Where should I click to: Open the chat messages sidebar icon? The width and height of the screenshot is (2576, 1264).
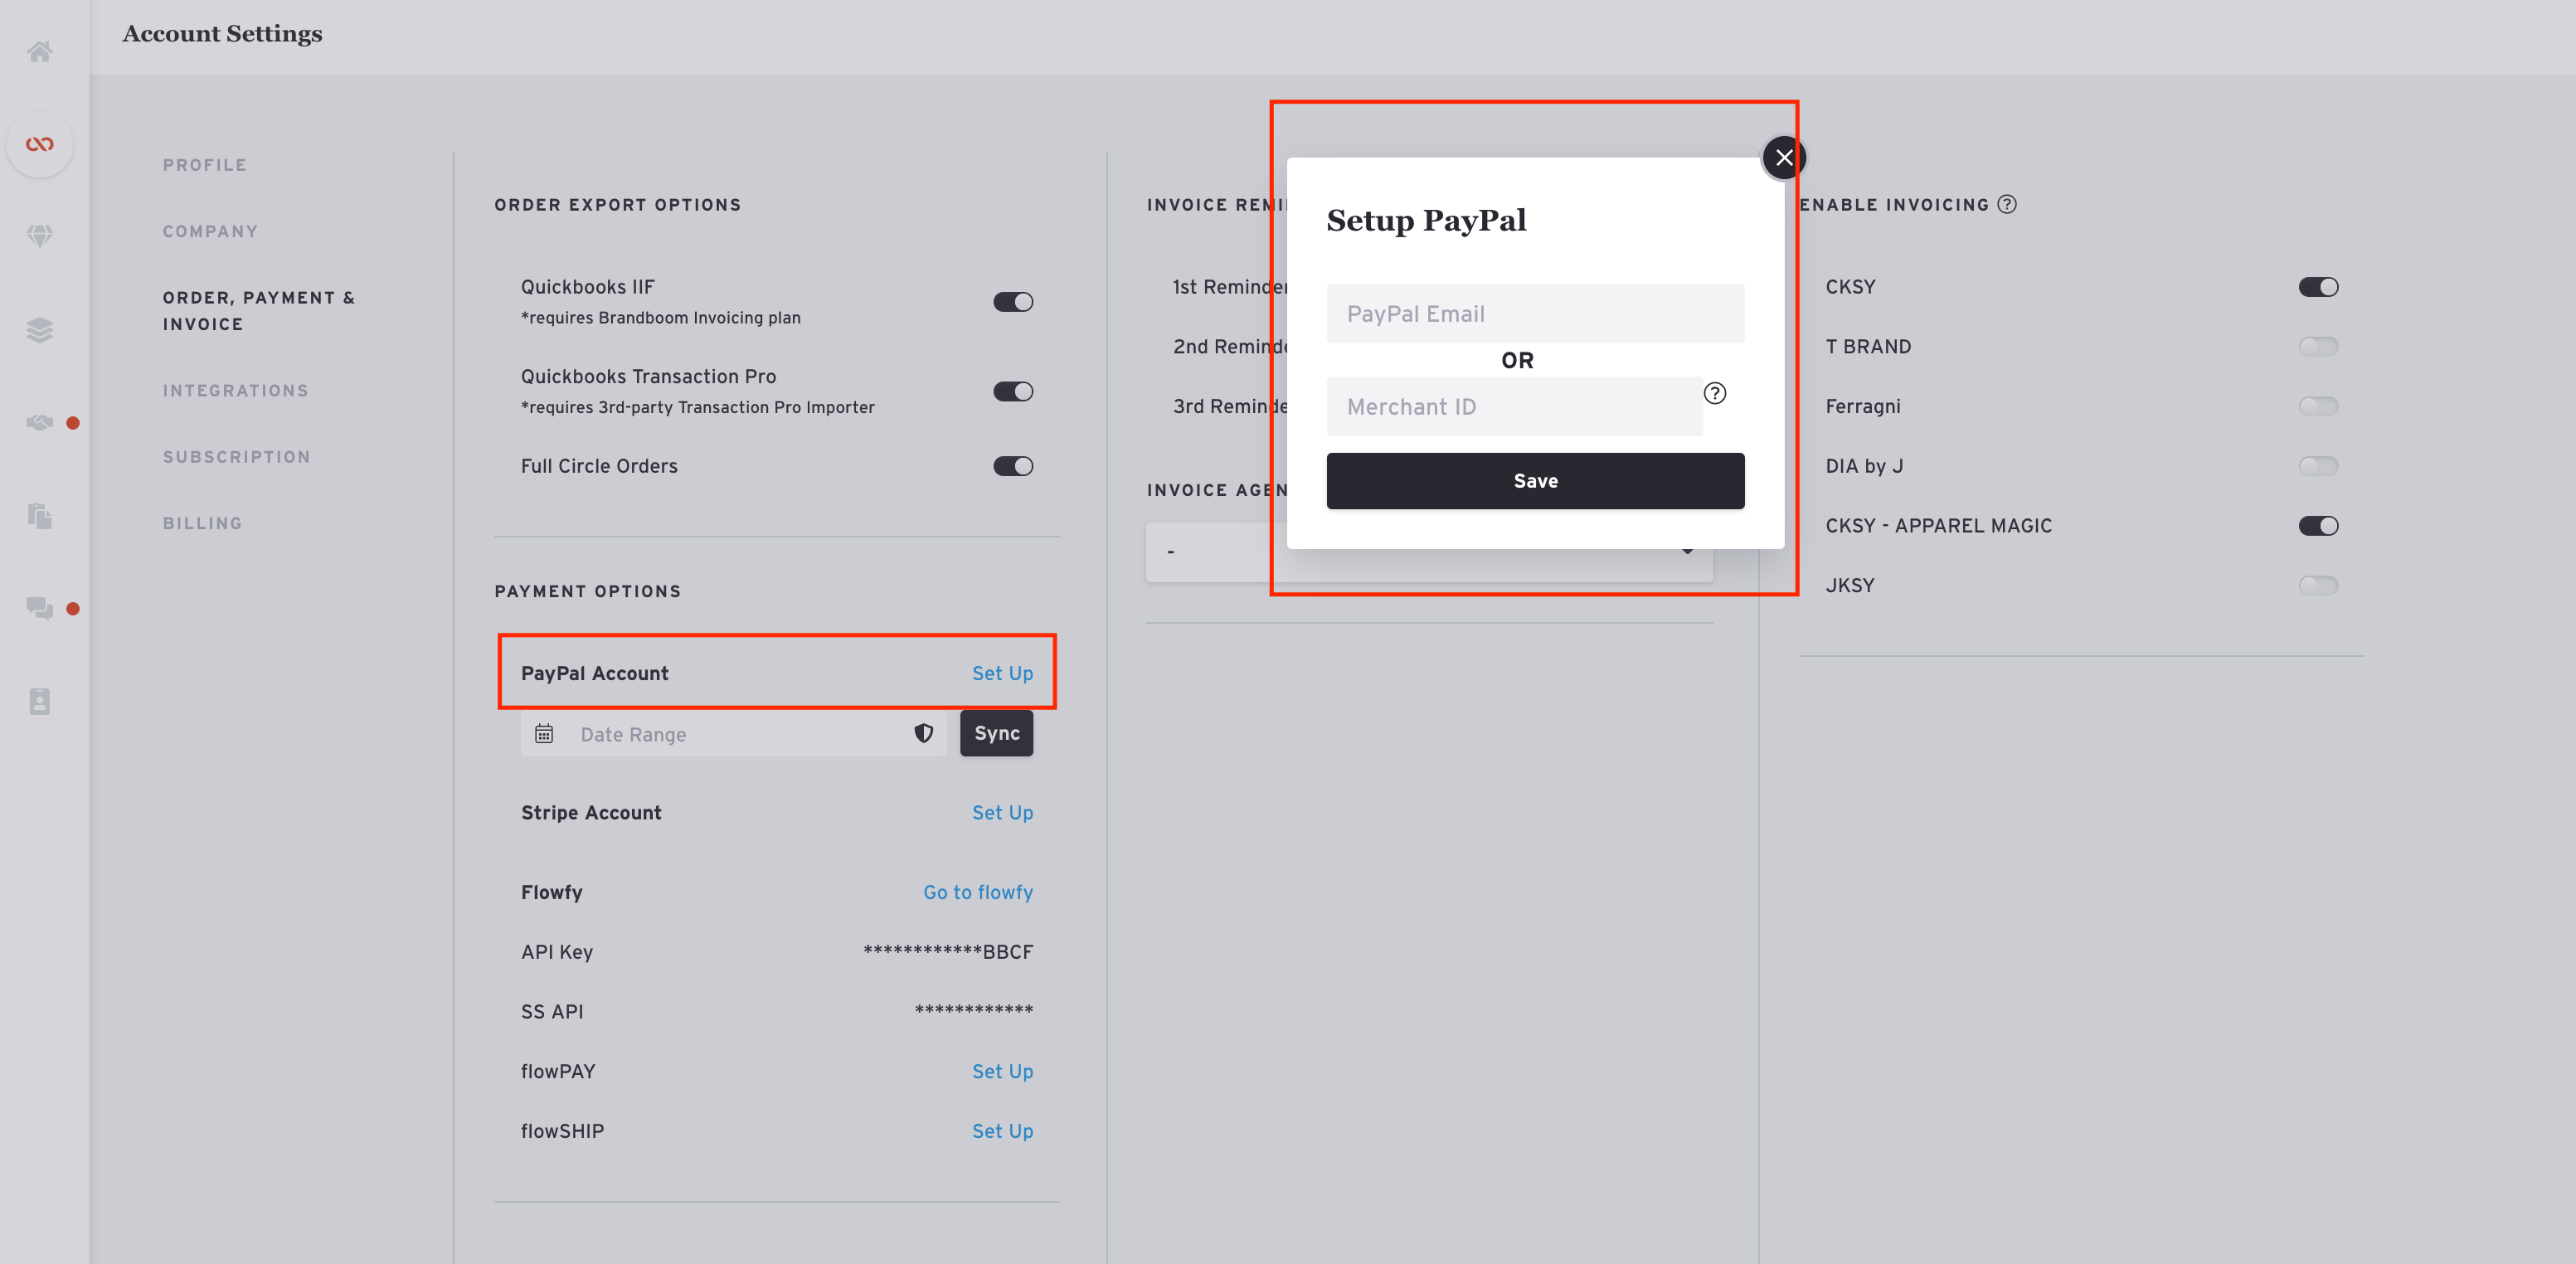[39, 608]
